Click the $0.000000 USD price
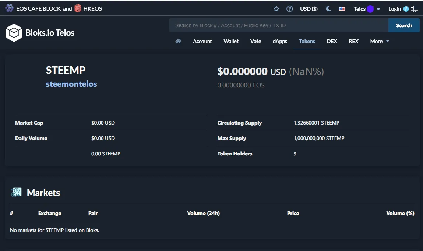Image resolution: width=423 pixels, height=251 pixels. click(251, 71)
